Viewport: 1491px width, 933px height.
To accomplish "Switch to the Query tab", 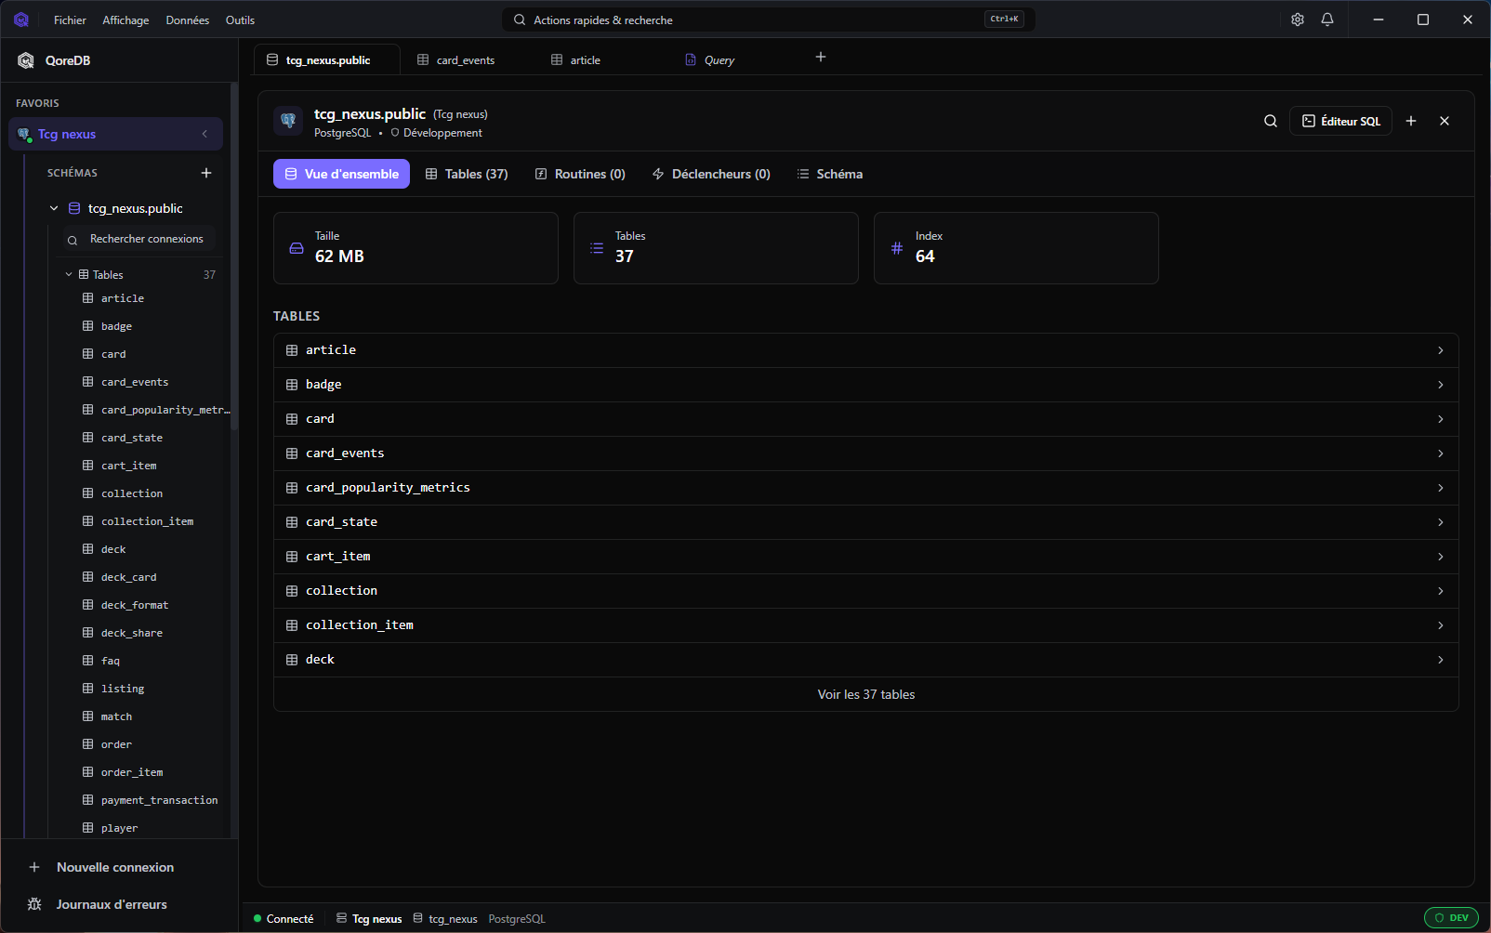I will 719,59.
